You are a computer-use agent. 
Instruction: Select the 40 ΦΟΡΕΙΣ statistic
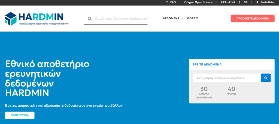(232, 91)
